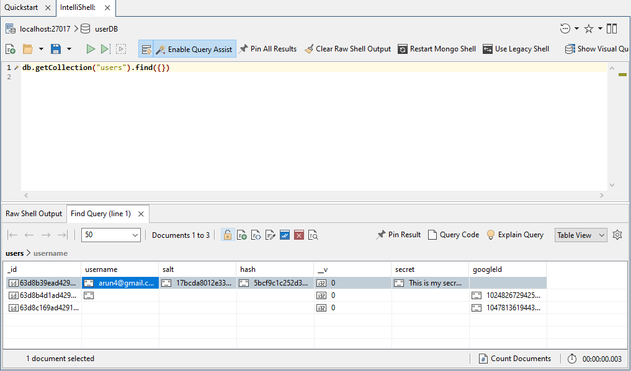This screenshot has height=371, width=631.
Task: Switch to the Quickstart tab
Action: coord(21,7)
